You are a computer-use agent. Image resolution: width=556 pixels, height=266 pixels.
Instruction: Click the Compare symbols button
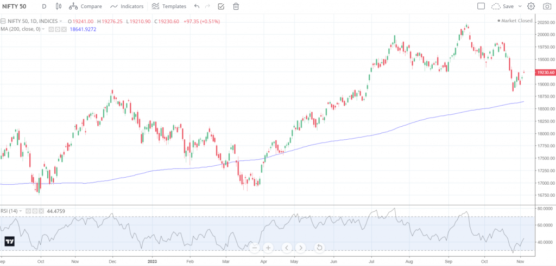85,7
